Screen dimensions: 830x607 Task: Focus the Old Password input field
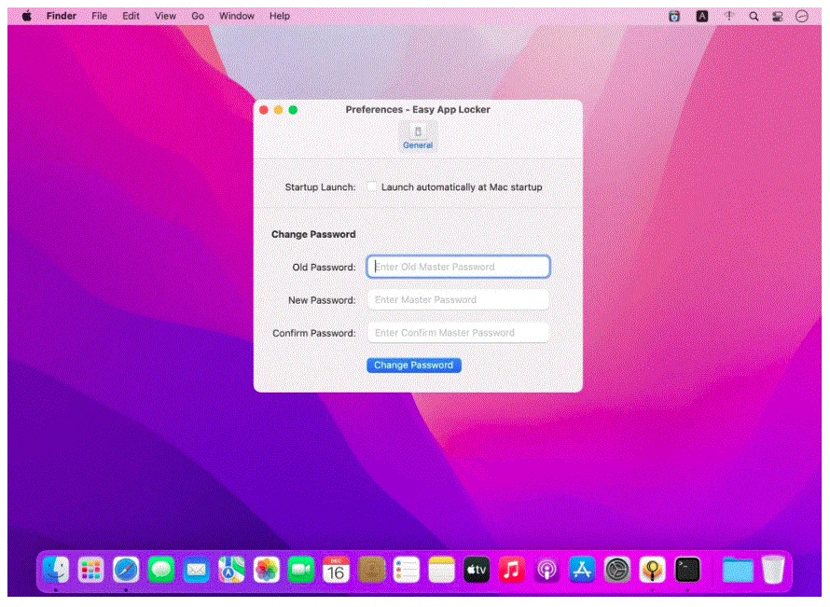(x=459, y=267)
